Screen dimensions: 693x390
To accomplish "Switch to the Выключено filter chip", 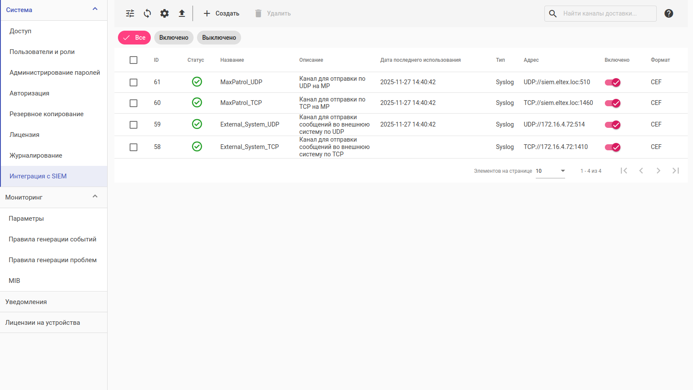I will pyautogui.click(x=219, y=38).
